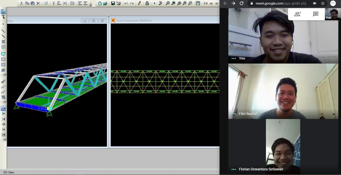The image size is (341, 175).
Task: Expand the select tools sidebar overflow arrow
Action: (x=5, y=102)
